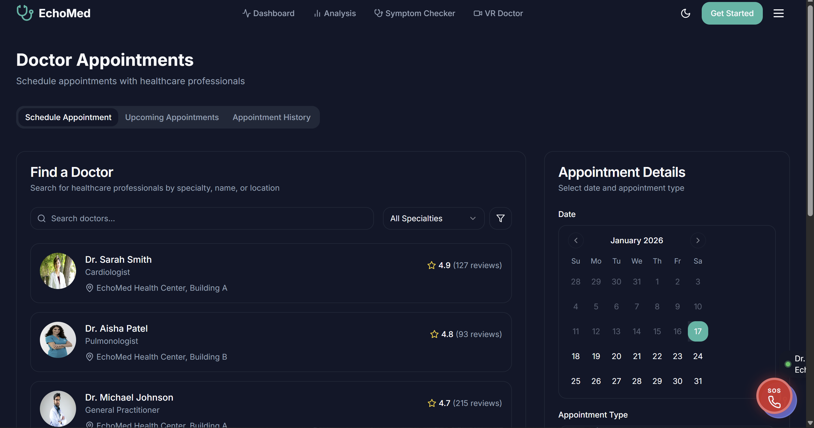Click the EchoMed stethoscope logo icon

pyautogui.click(x=25, y=13)
